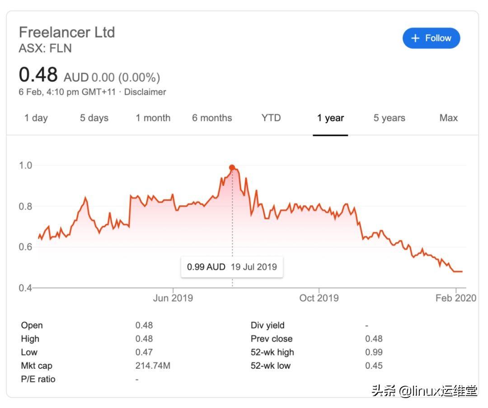Click the Feb 2020 axis label
The image size is (488, 408).
point(455,298)
